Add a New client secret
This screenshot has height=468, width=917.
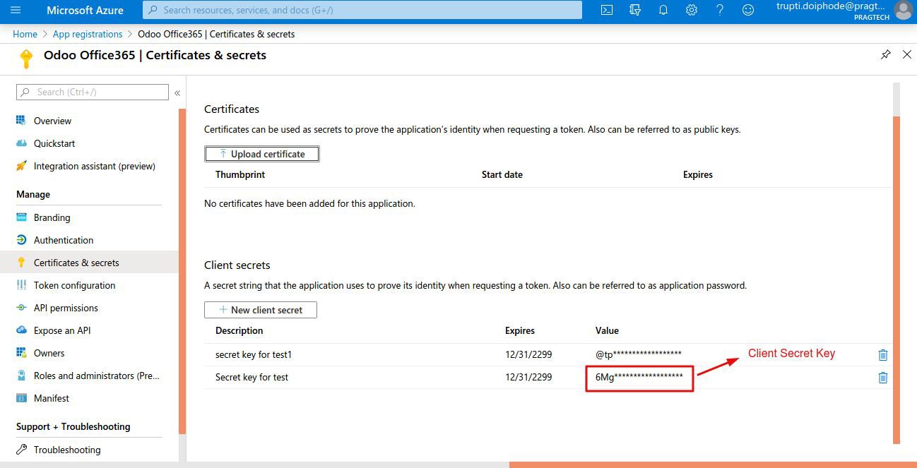[x=261, y=310]
